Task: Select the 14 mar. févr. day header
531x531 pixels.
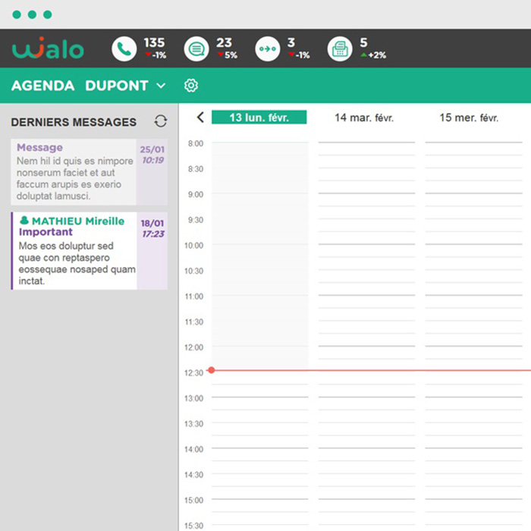Action: 364,118
